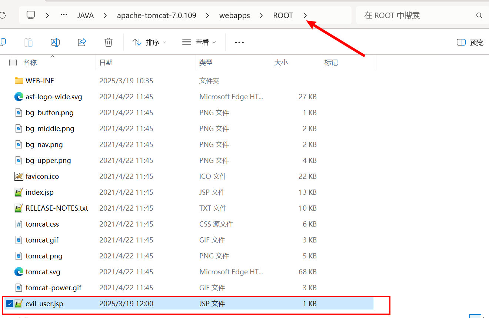Select file name evil-user.jsp

click(x=44, y=304)
